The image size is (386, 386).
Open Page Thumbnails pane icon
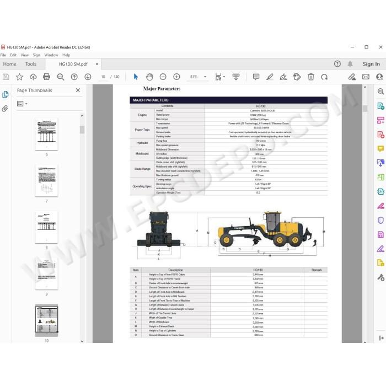coord(5,94)
